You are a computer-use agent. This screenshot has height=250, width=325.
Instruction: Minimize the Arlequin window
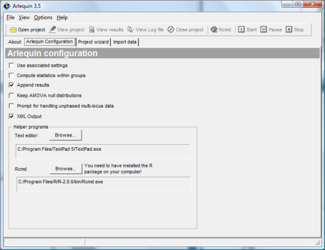coord(287,4)
